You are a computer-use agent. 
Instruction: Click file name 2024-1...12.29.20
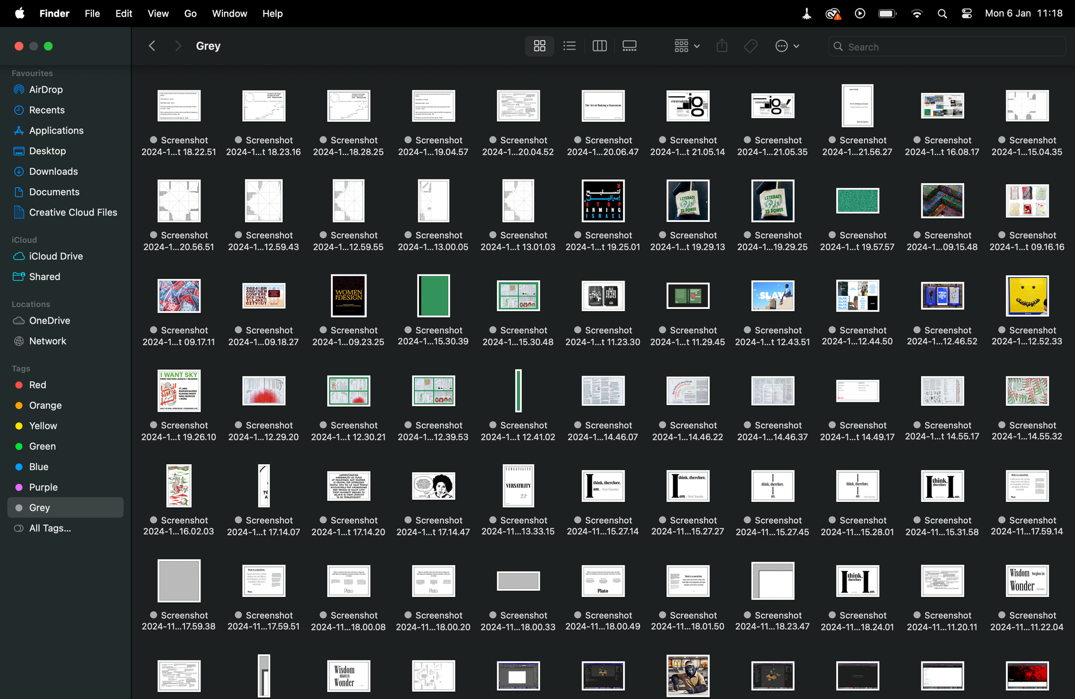[263, 437]
